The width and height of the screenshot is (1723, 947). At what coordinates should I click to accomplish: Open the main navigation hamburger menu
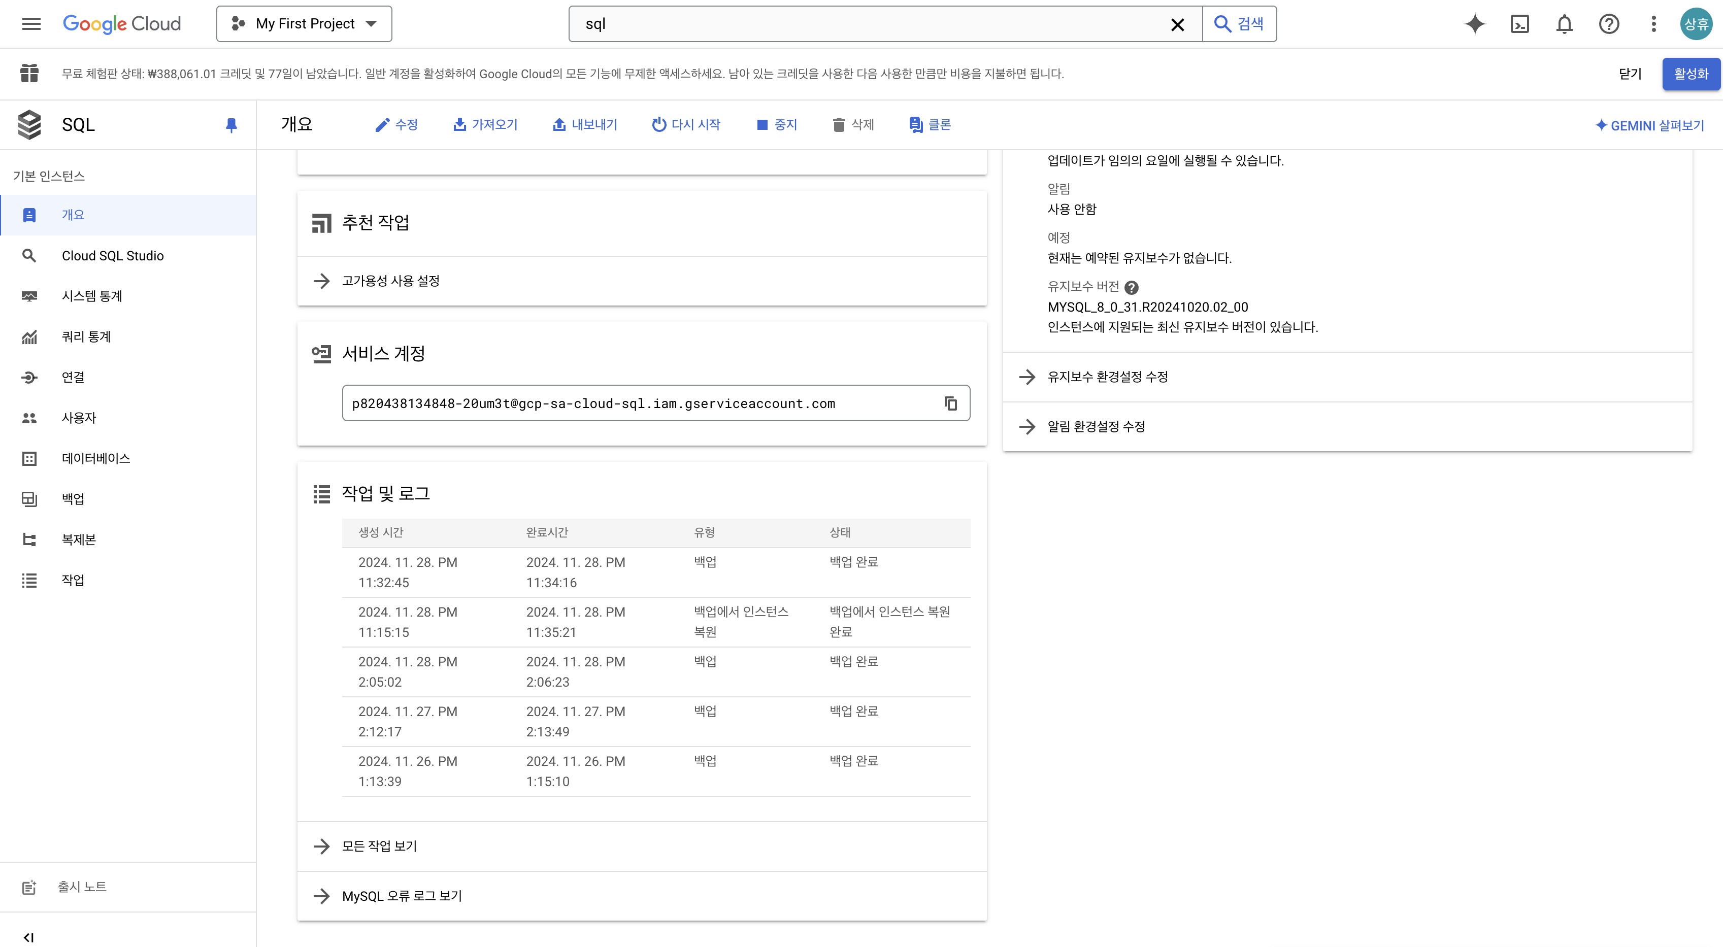pyautogui.click(x=31, y=24)
